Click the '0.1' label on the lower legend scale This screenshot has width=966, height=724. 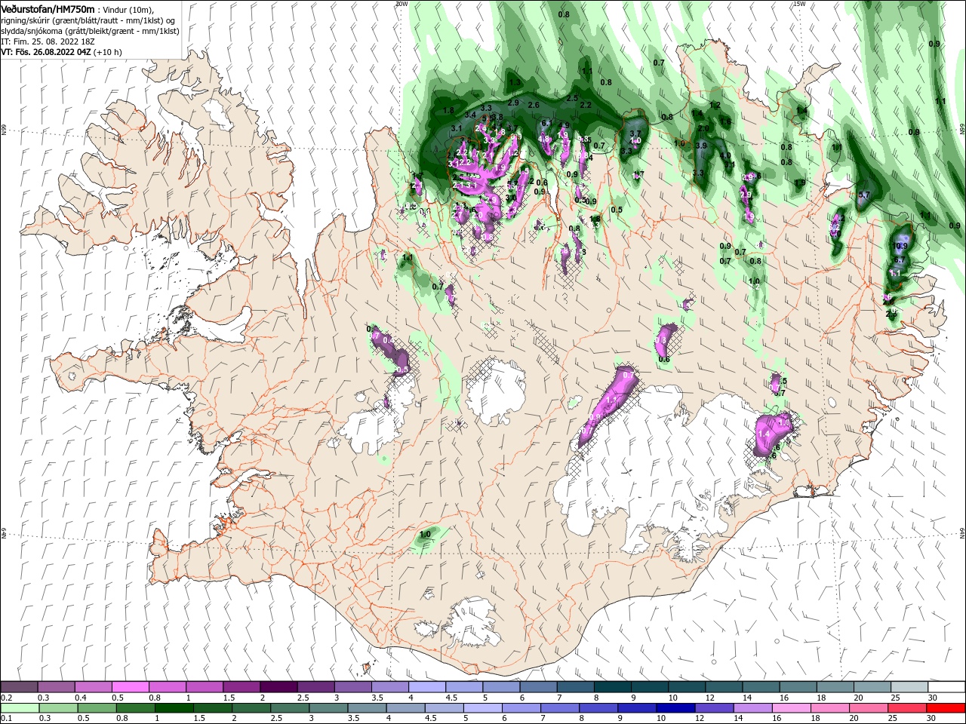5,719
